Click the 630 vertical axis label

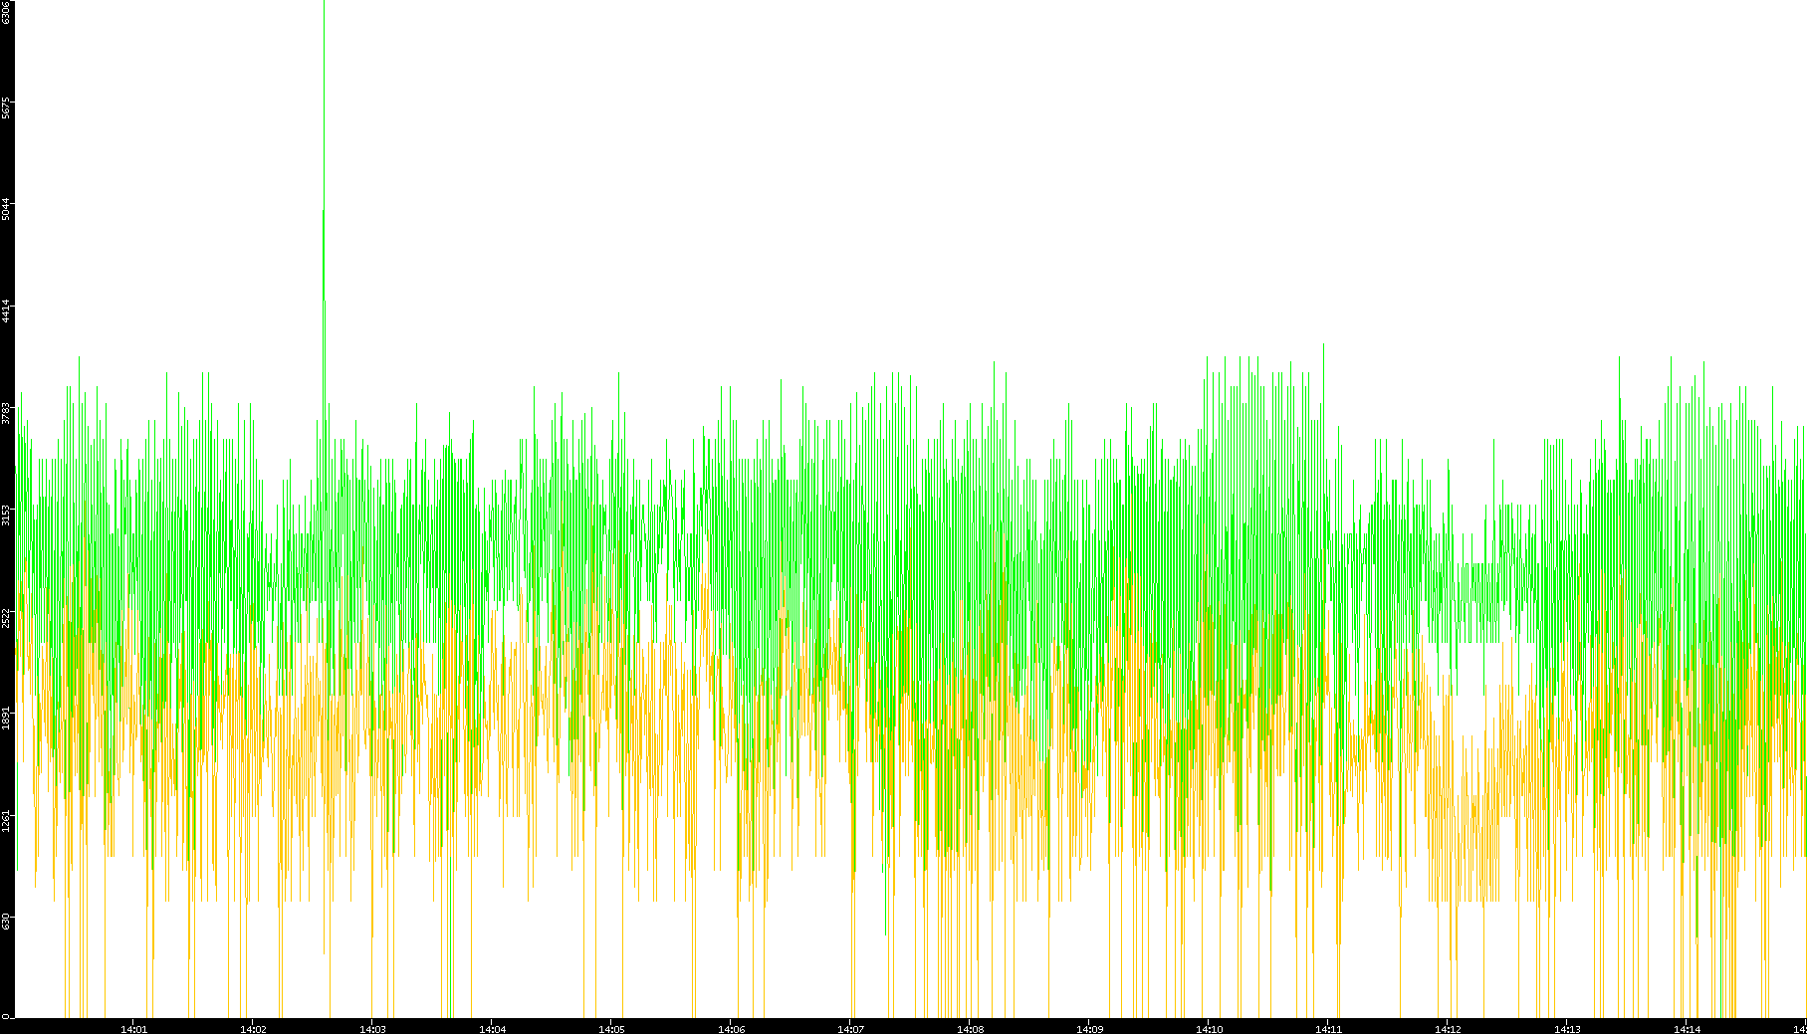[6, 921]
